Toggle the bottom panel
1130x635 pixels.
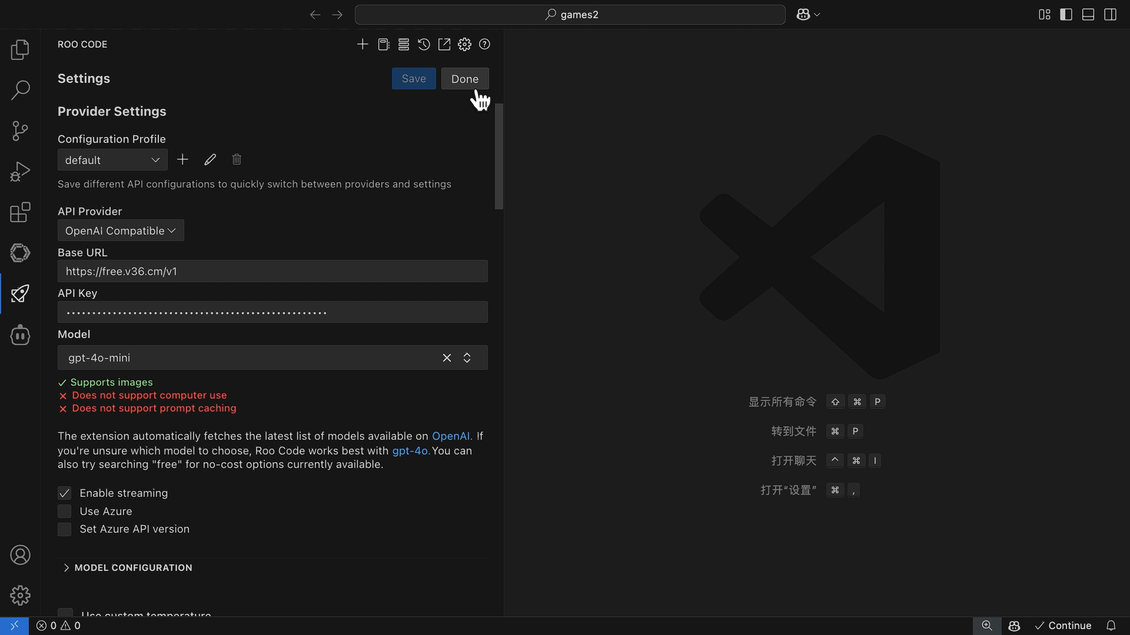(1088, 15)
